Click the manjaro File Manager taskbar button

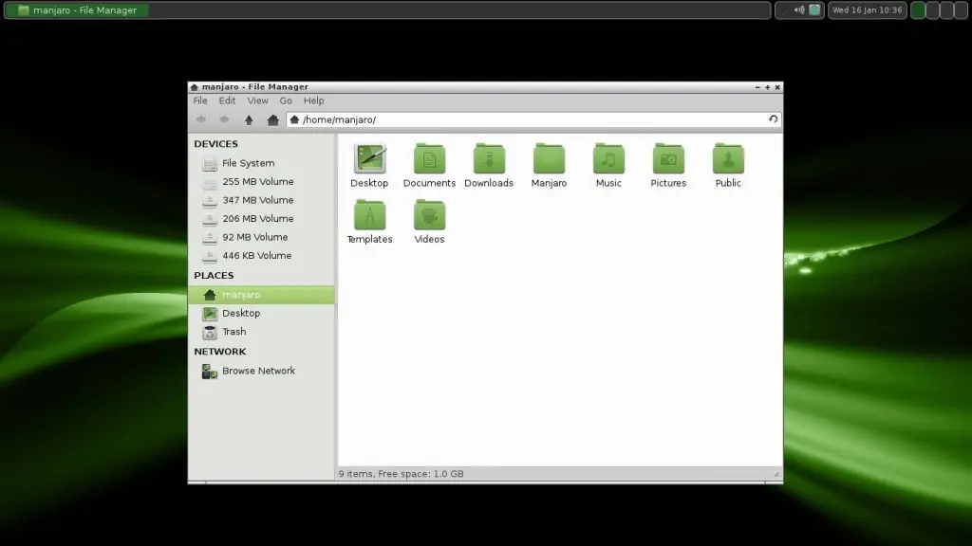[77, 9]
